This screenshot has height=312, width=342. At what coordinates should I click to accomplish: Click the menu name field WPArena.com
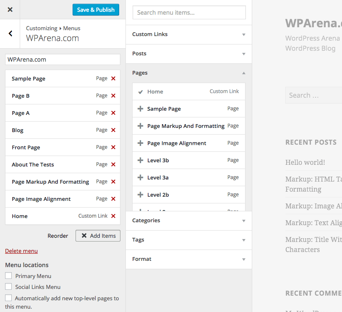(63, 60)
